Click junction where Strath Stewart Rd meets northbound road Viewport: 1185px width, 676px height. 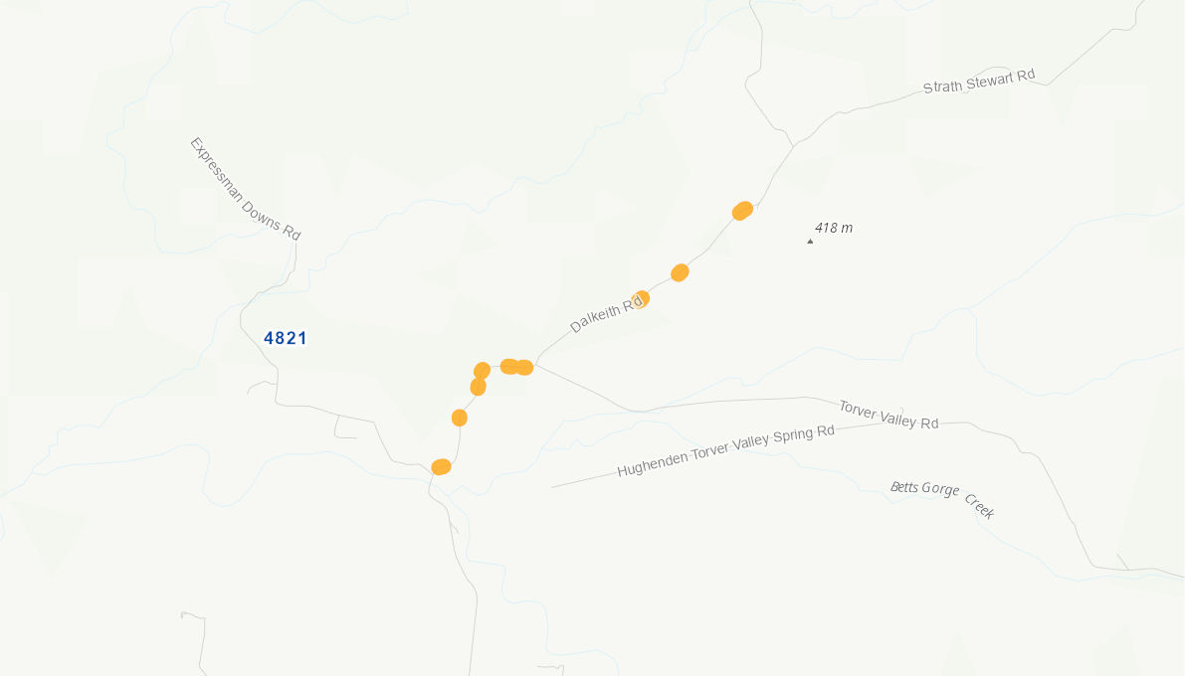pyautogui.click(x=793, y=145)
